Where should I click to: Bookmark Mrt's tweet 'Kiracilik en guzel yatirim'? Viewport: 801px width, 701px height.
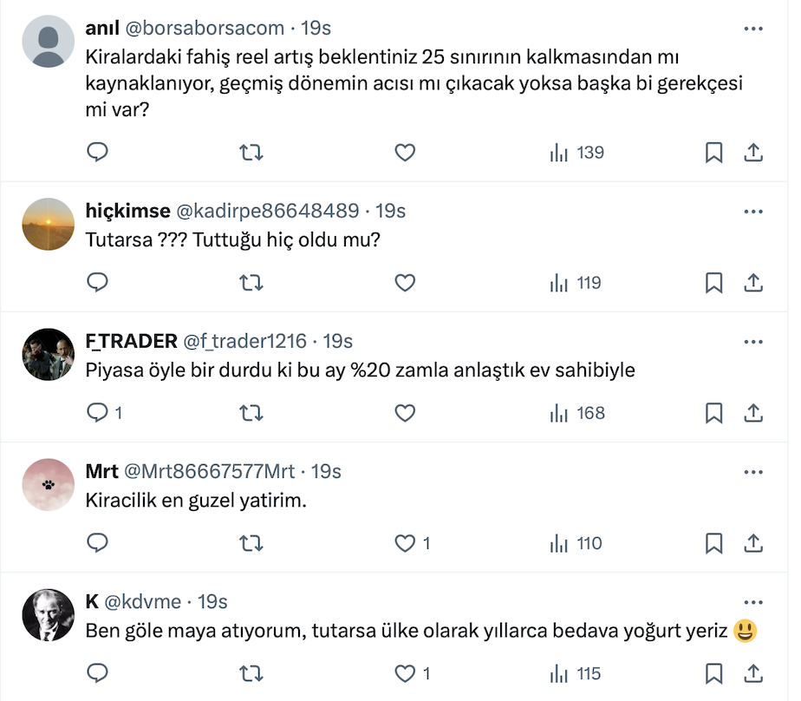pos(713,543)
